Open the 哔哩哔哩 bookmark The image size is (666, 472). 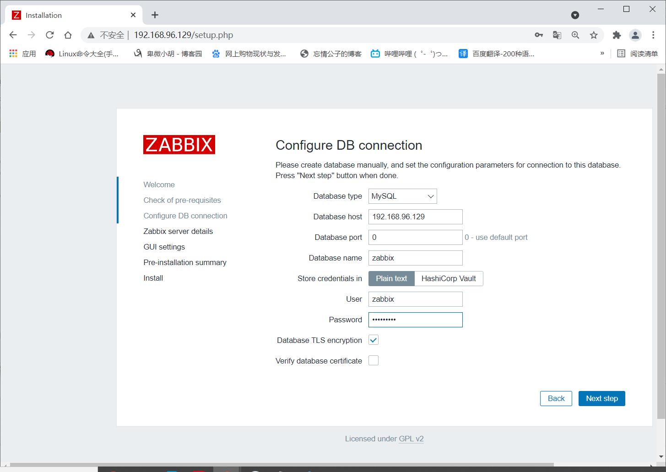coord(409,54)
